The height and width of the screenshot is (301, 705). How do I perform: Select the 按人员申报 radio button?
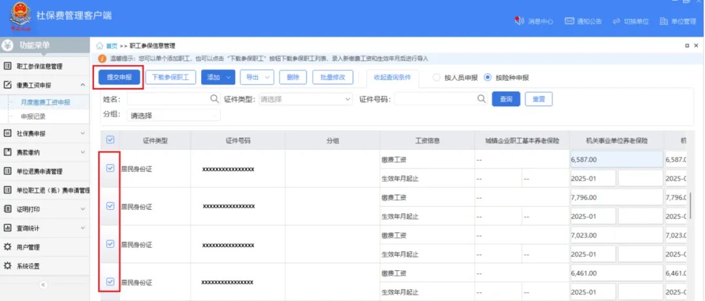(436, 78)
